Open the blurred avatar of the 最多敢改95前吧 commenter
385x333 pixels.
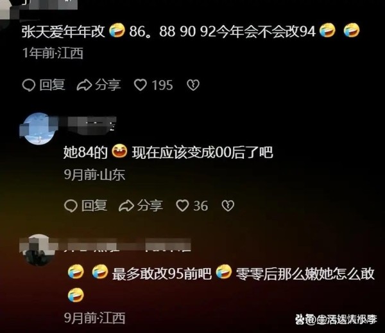[38, 249]
